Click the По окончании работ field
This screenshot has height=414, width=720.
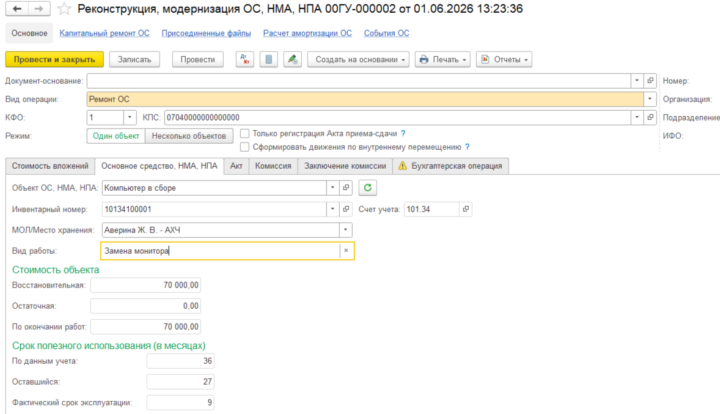click(145, 327)
